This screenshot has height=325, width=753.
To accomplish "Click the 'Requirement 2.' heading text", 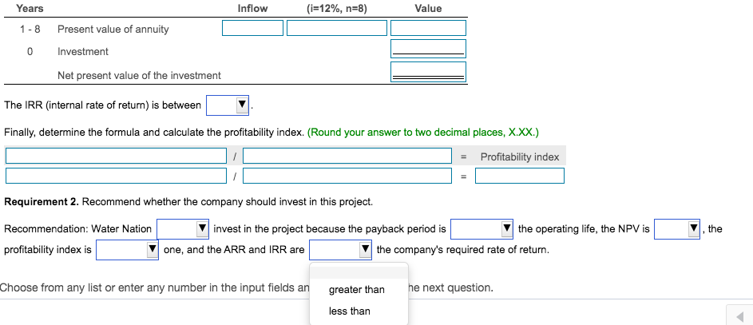I will 42,201.
